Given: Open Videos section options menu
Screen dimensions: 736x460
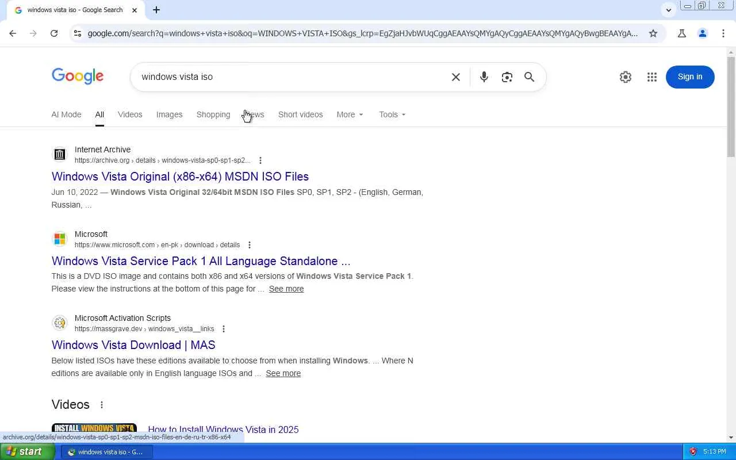Looking at the screenshot, I should tap(102, 405).
